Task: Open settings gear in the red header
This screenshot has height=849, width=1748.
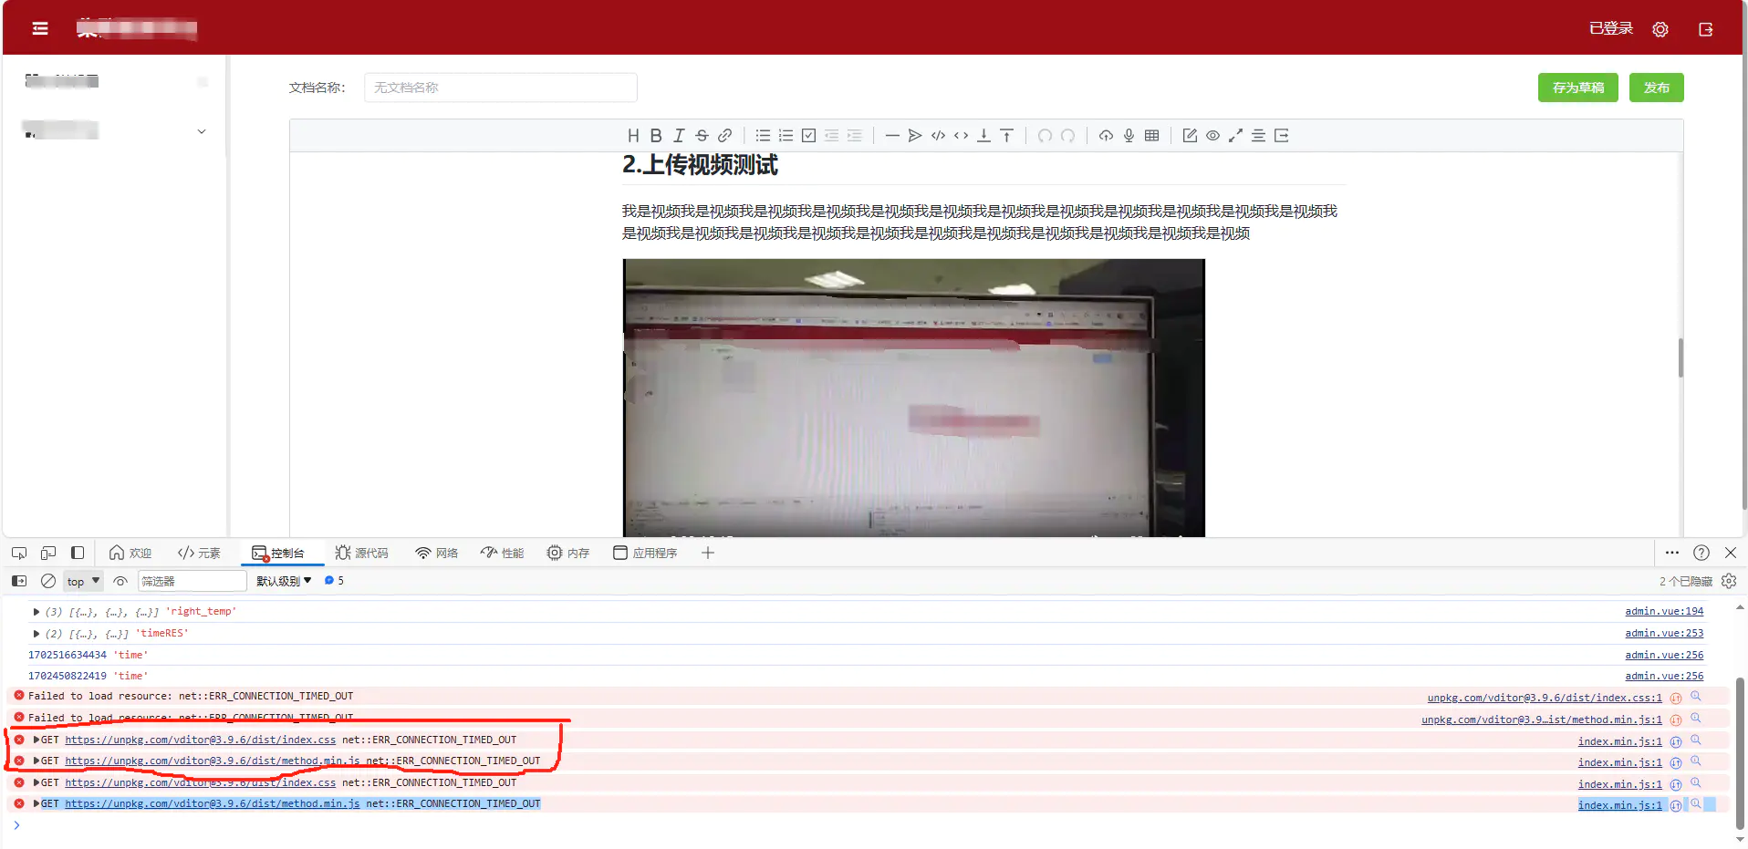Action: [x=1660, y=29]
